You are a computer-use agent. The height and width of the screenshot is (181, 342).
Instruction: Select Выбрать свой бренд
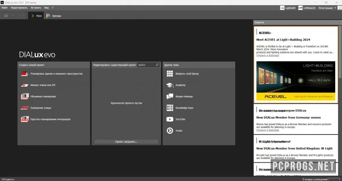(187, 73)
